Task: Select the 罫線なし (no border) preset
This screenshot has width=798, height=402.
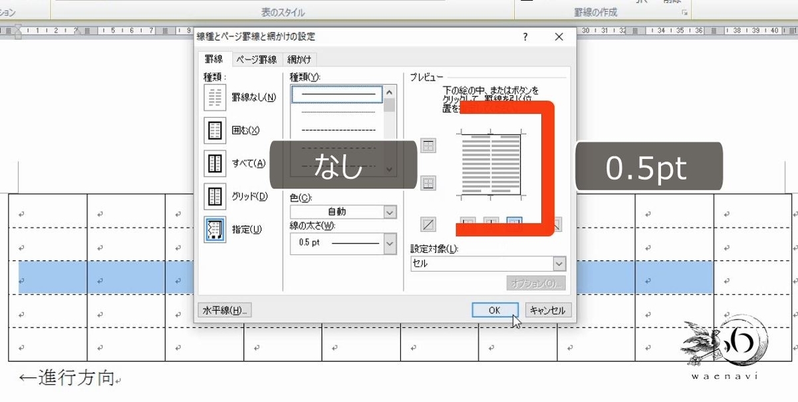Action: click(x=215, y=97)
